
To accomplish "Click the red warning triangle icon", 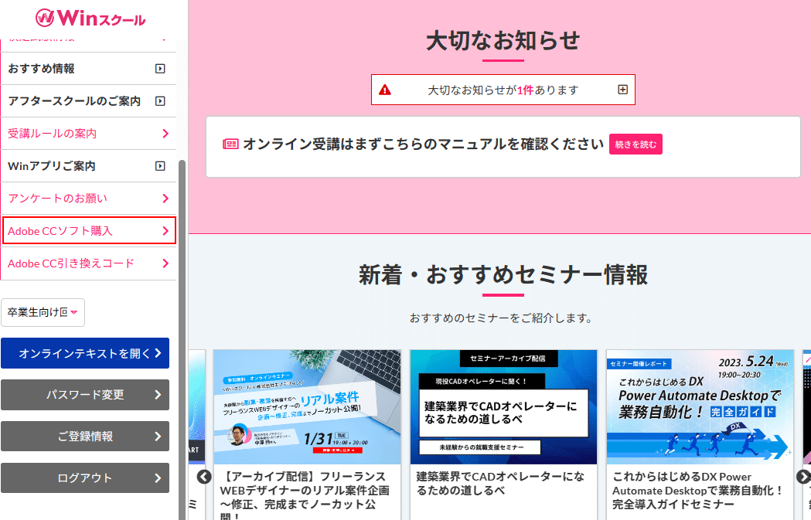I will click(386, 89).
